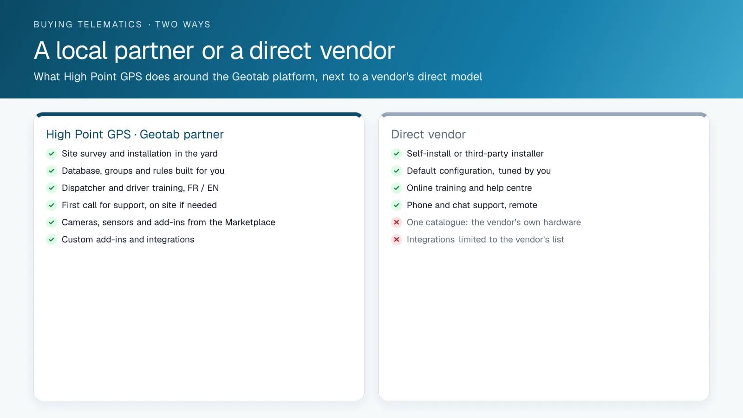This screenshot has width=743, height=418.
Task: Click the text Cameras, sensors and add-ins from the Marketplace
Action: click(169, 222)
